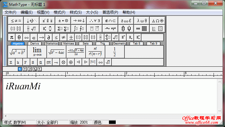
Task: Open the fence templates palette
Action: coord(16,29)
